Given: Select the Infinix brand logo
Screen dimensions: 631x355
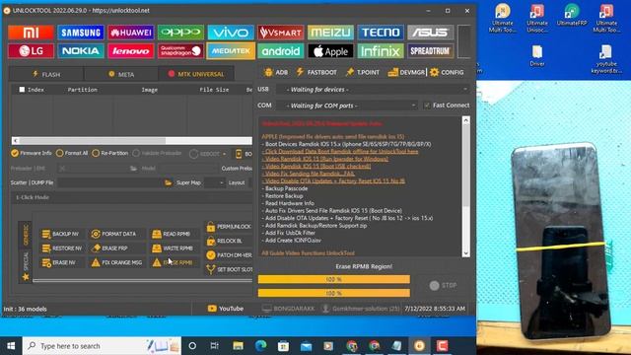Looking at the screenshot, I should tap(381, 51).
